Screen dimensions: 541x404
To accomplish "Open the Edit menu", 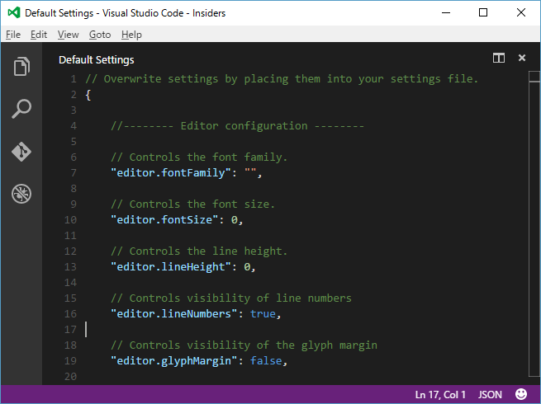I will click(x=39, y=35).
